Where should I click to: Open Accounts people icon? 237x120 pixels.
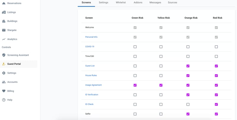pos(4,82)
